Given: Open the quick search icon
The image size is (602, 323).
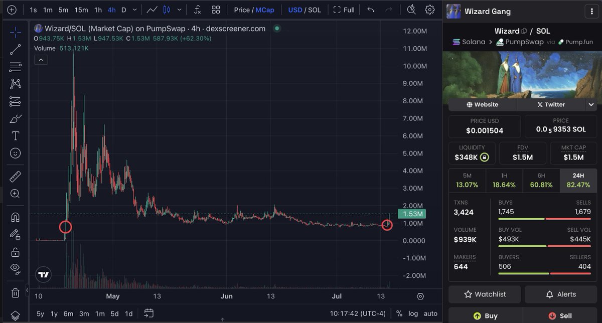Looking at the screenshot, I should [x=411, y=10].
